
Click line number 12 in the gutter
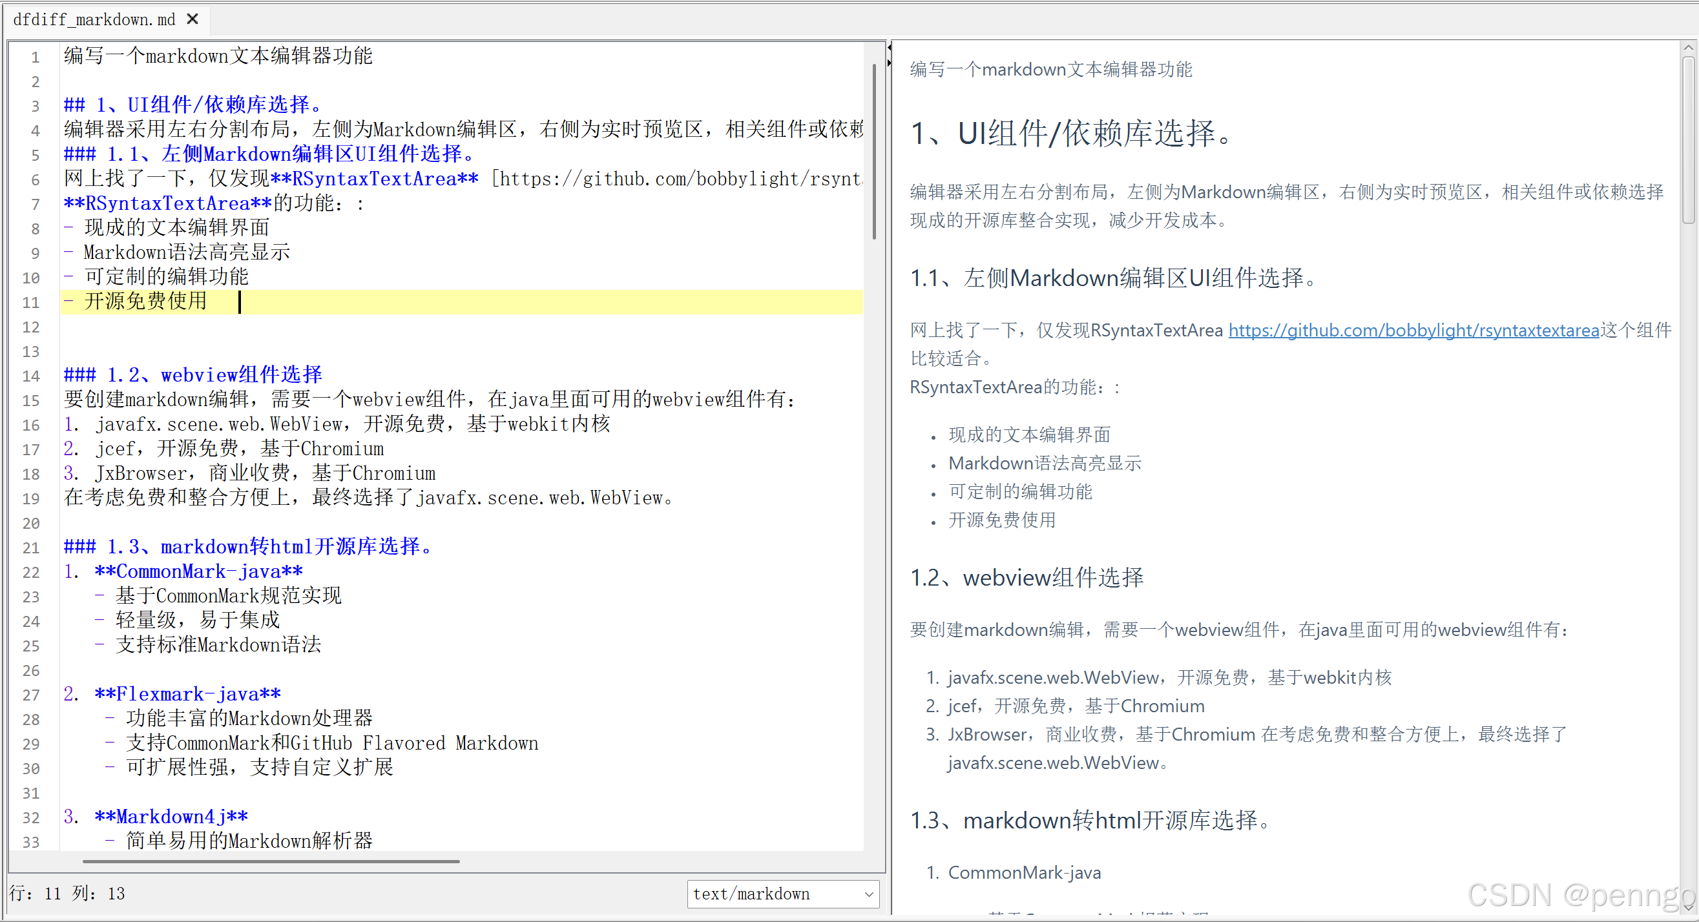click(31, 327)
